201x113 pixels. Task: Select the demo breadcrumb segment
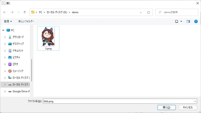click(x=75, y=12)
